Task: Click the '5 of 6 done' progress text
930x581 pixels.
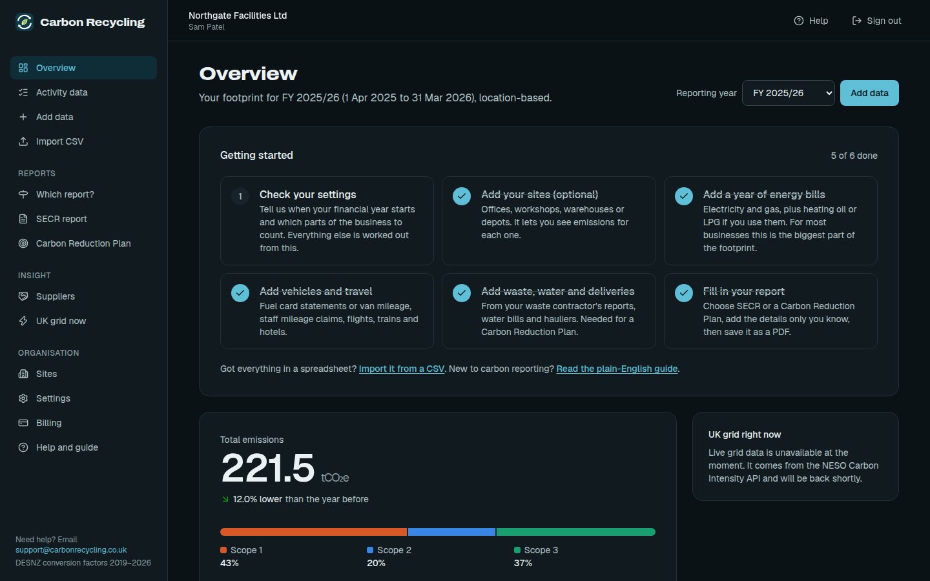Action: coord(854,156)
